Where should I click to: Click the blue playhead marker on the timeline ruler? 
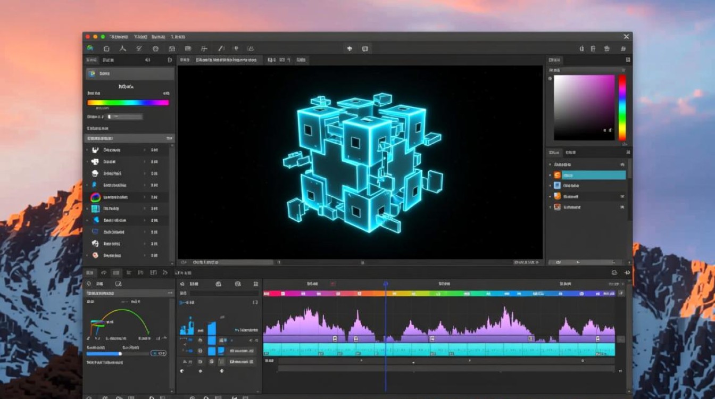tap(386, 284)
